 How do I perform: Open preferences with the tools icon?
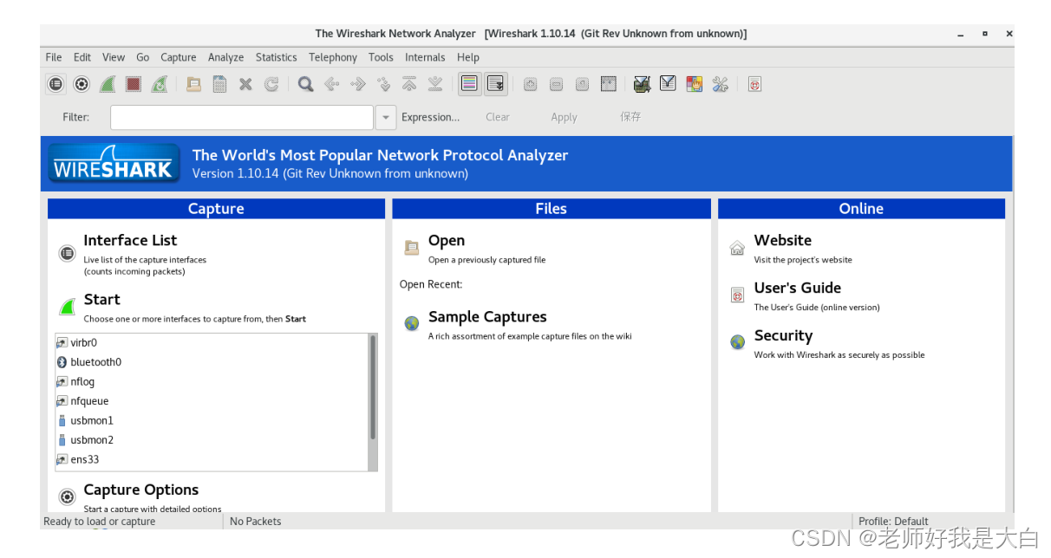point(720,84)
